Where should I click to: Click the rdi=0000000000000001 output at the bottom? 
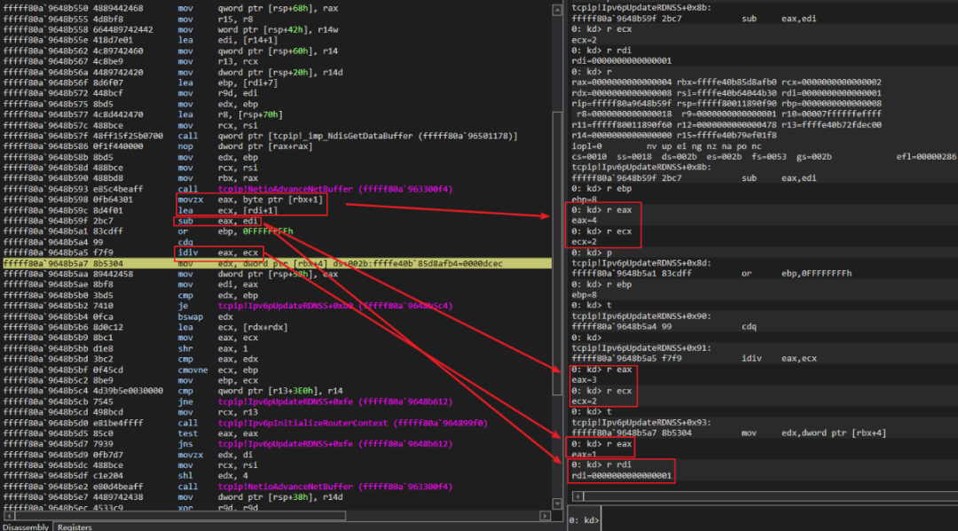(x=621, y=476)
